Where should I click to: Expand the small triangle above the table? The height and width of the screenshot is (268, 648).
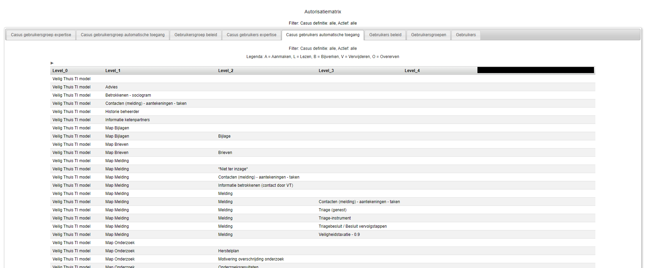52,63
